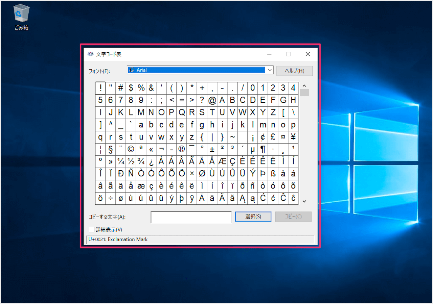
Task: Choose the "~" tilde cell
Action: coord(232,137)
